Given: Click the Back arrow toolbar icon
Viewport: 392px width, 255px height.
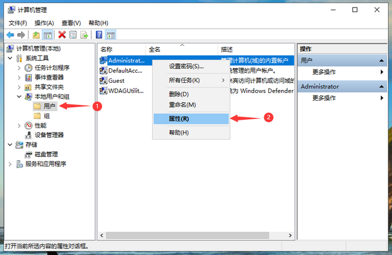Looking at the screenshot, I should (x=10, y=34).
